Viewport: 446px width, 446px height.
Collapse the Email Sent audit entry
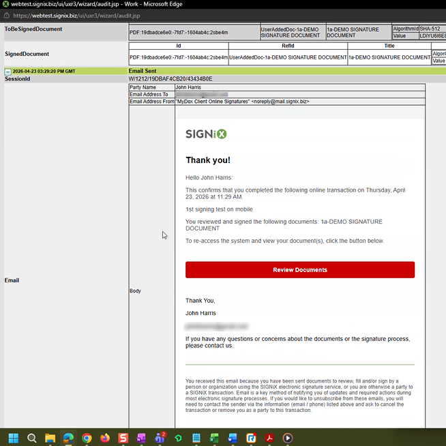click(8, 71)
